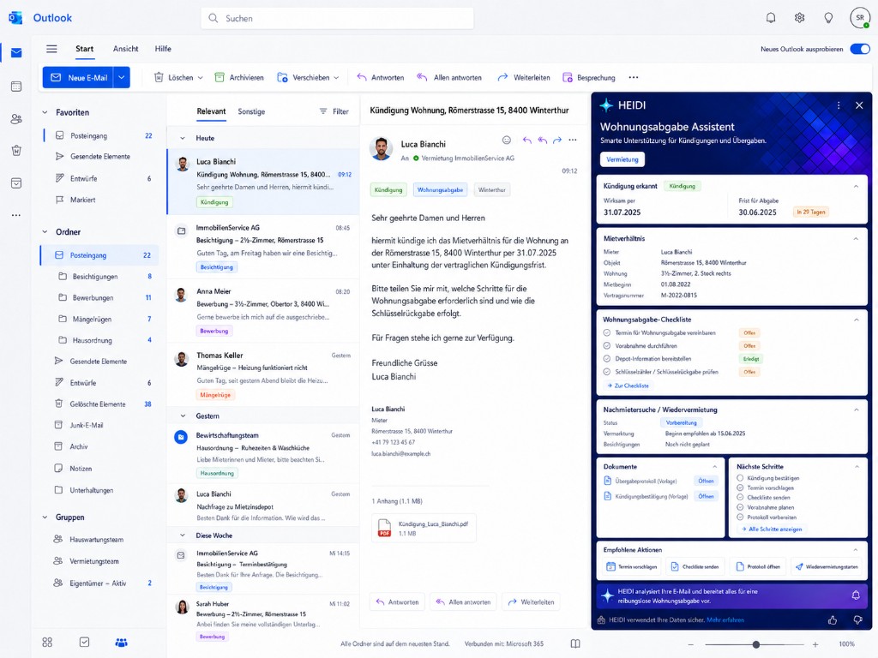
Task: Open settings gear in header
Action: click(x=800, y=18)
